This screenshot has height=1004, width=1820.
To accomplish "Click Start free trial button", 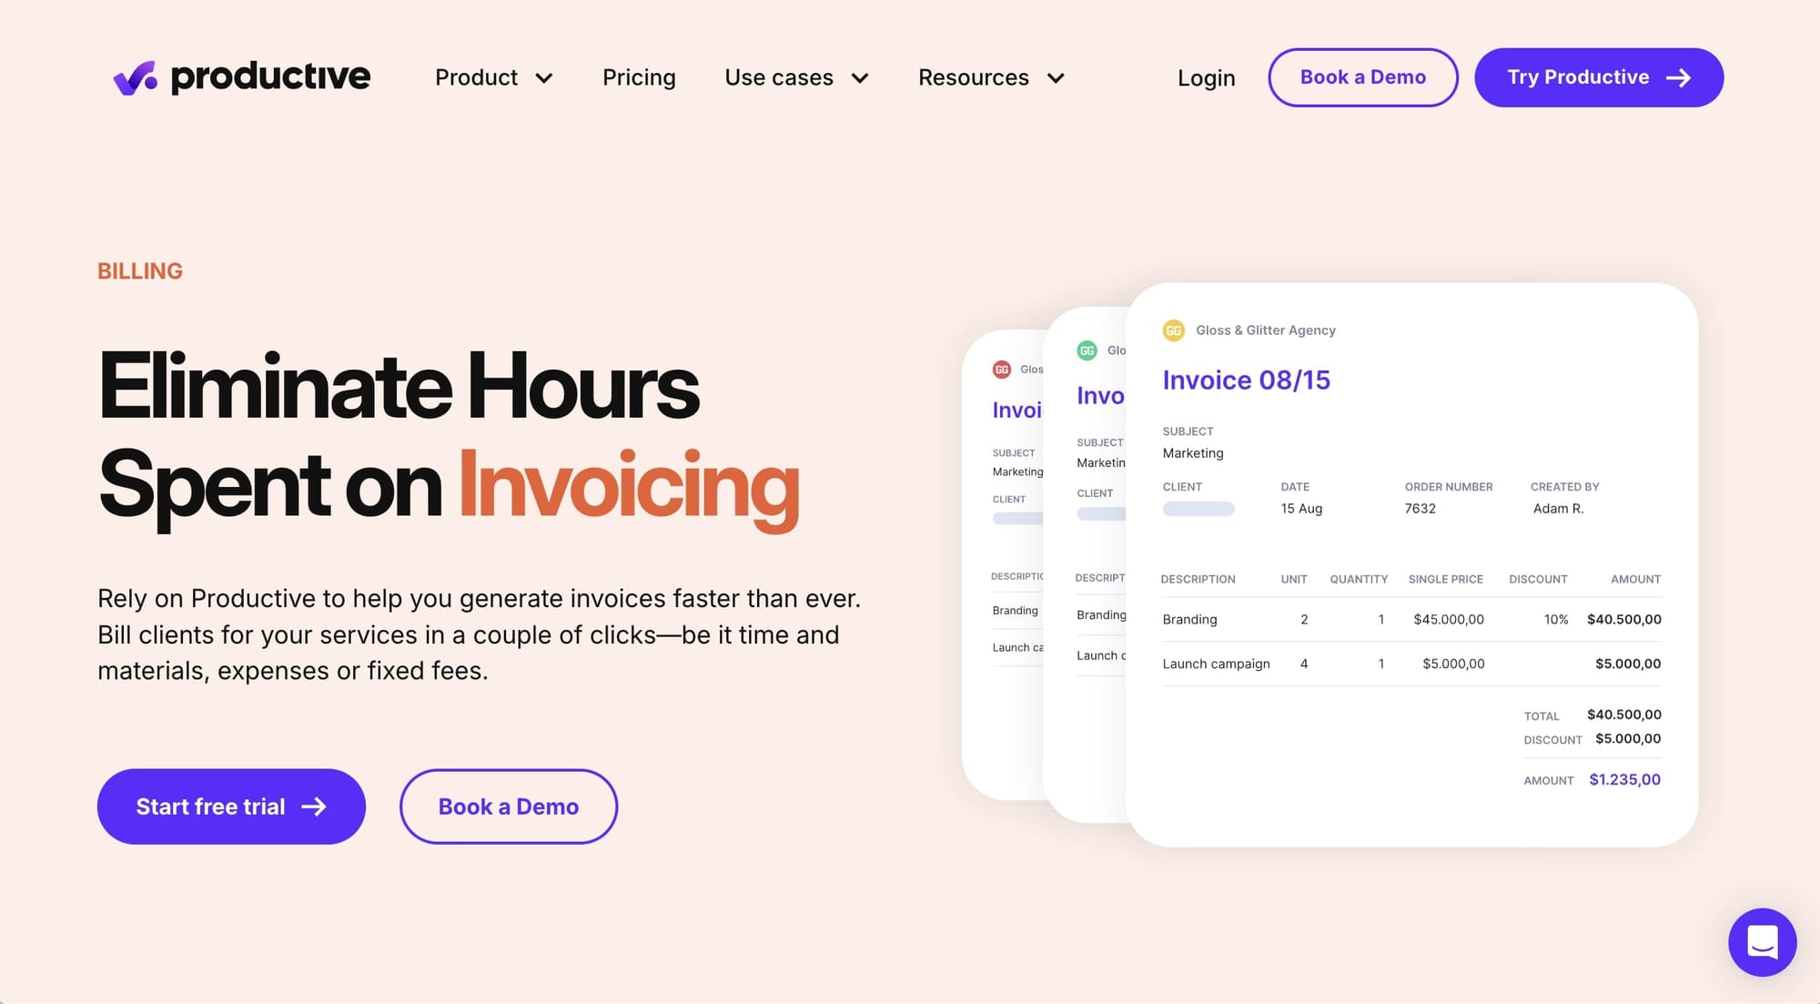I will (x=231, y=805).
